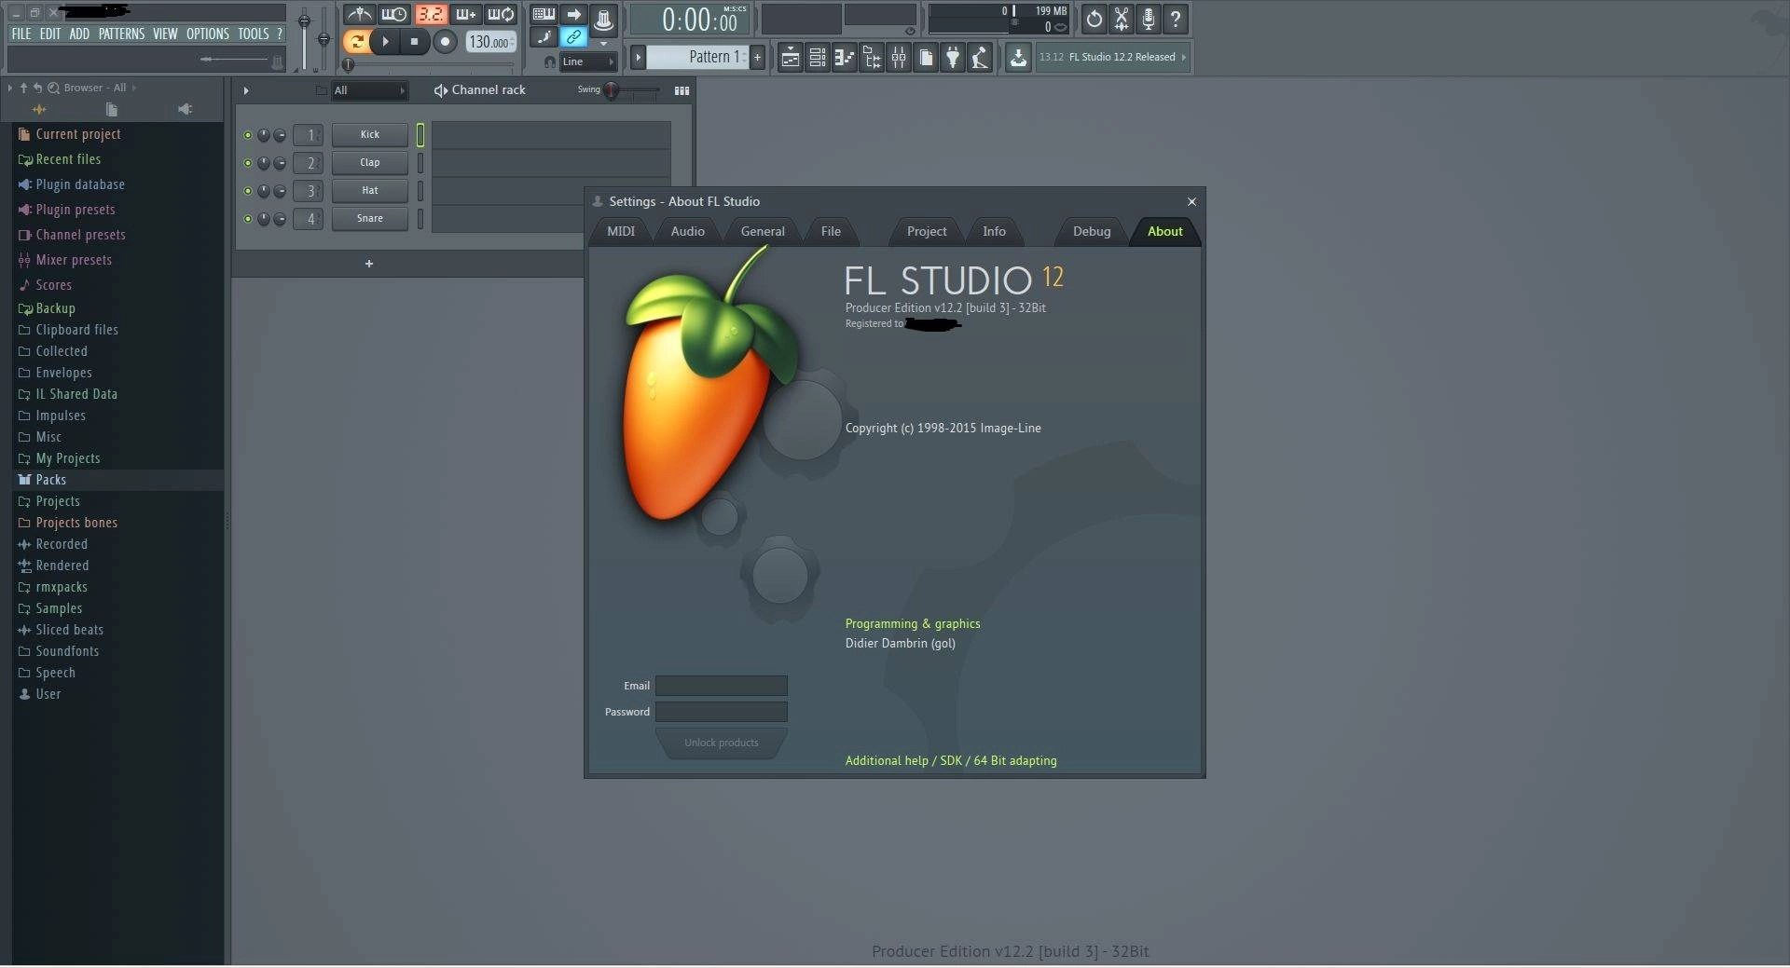The width and height of the screenshot is (1790, 968).
Task: Open the plugin picker plug icon
Action: click(953, 58)
